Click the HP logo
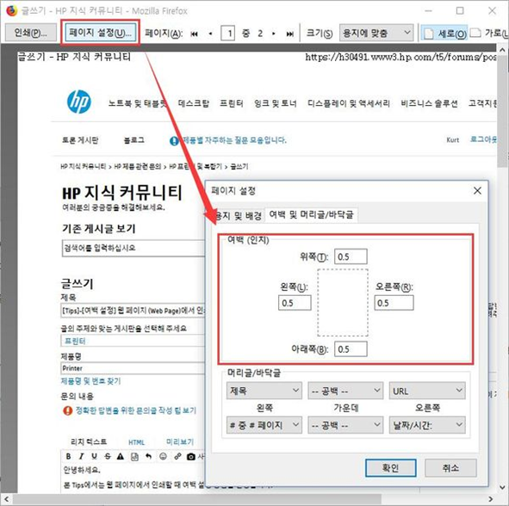Image resolution: width=509 pixels, height=506 pixels. coord(79,102)
